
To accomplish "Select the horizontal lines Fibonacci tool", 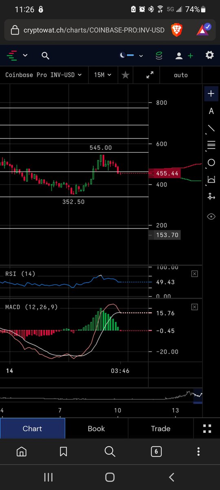I will (211, 145).
